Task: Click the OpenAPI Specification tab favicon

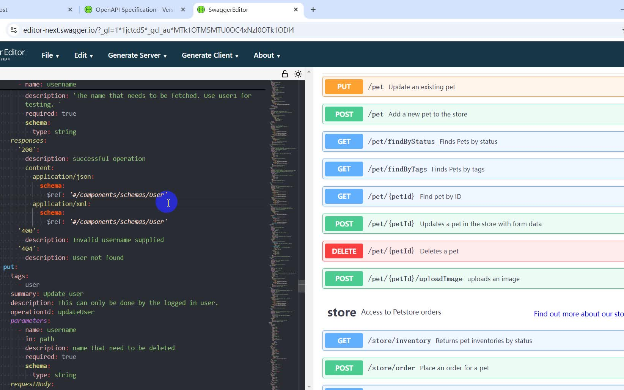Action: pyautogui.click(x=88, y=9)
